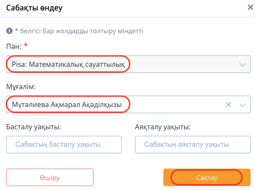The height and width of the screenshot is (190, 255).
Task: Open the Мүтәлиева Ақмарал Ақәділқызы teacher selector
Action: pyautogui.click(x=128, y=104)
